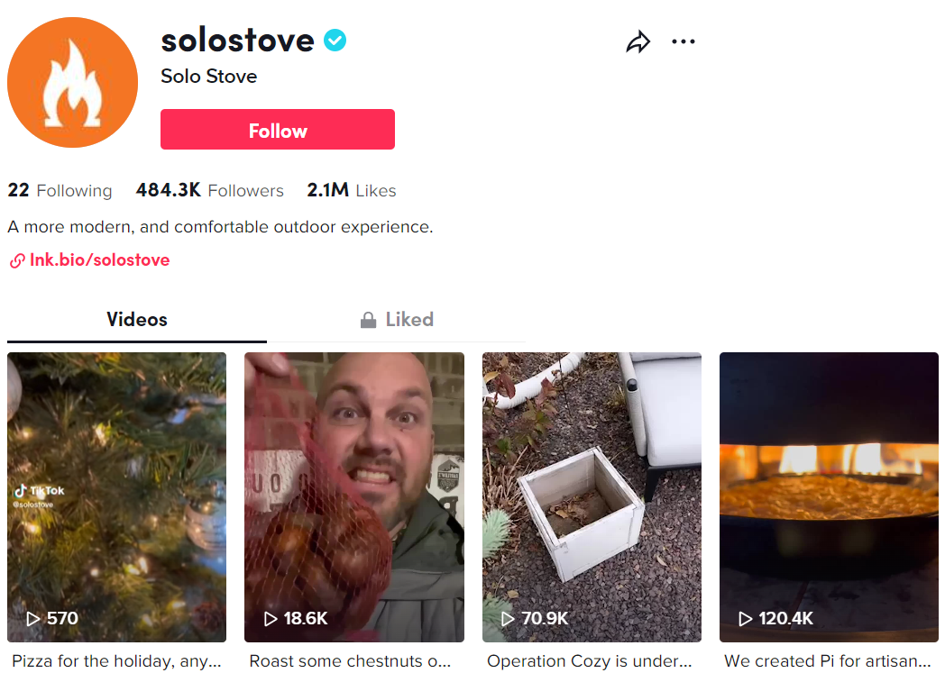This screenshot has width=945, height=673.
Task: Click the link icon beside lnk.bio/solostove
Action: [x=16, y=261]
